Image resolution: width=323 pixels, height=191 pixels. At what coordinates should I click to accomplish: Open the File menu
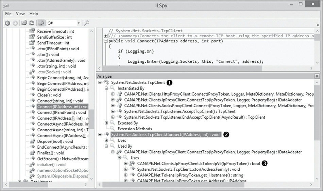[x=8, y=14]
